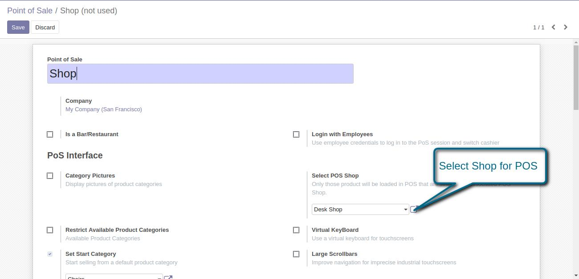Expand the Desk Shop dropdown
This screenshot has width=579, height=279.
point(360,209)
